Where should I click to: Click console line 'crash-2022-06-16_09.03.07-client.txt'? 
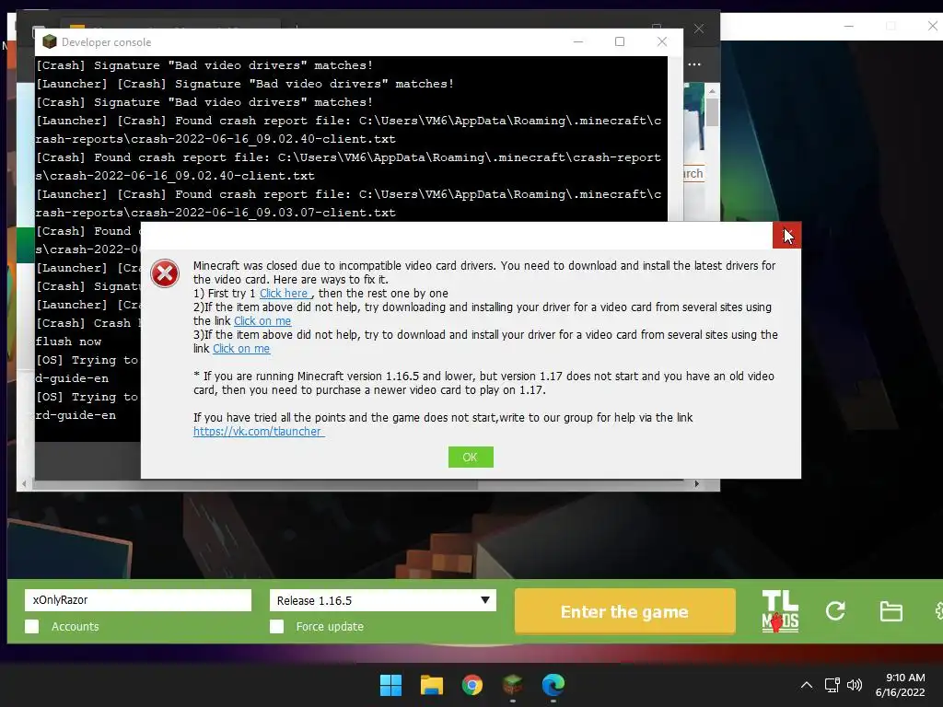tap(263, 213)
